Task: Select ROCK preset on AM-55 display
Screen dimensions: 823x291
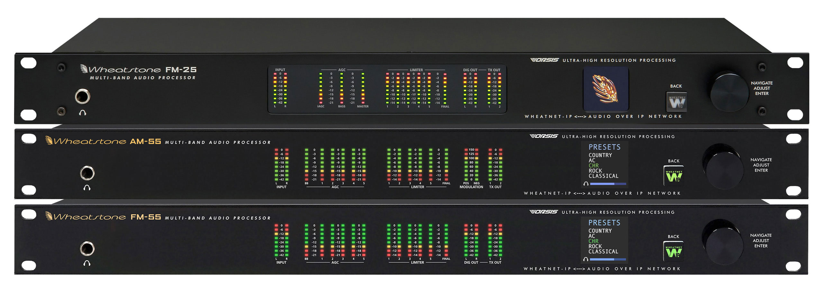Action: click(595, 171)
